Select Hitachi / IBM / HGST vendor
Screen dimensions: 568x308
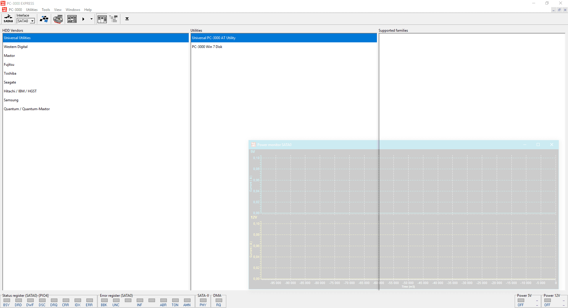click(x=96, y=91)
